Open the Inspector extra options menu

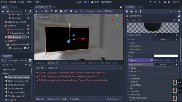(140, 11)
